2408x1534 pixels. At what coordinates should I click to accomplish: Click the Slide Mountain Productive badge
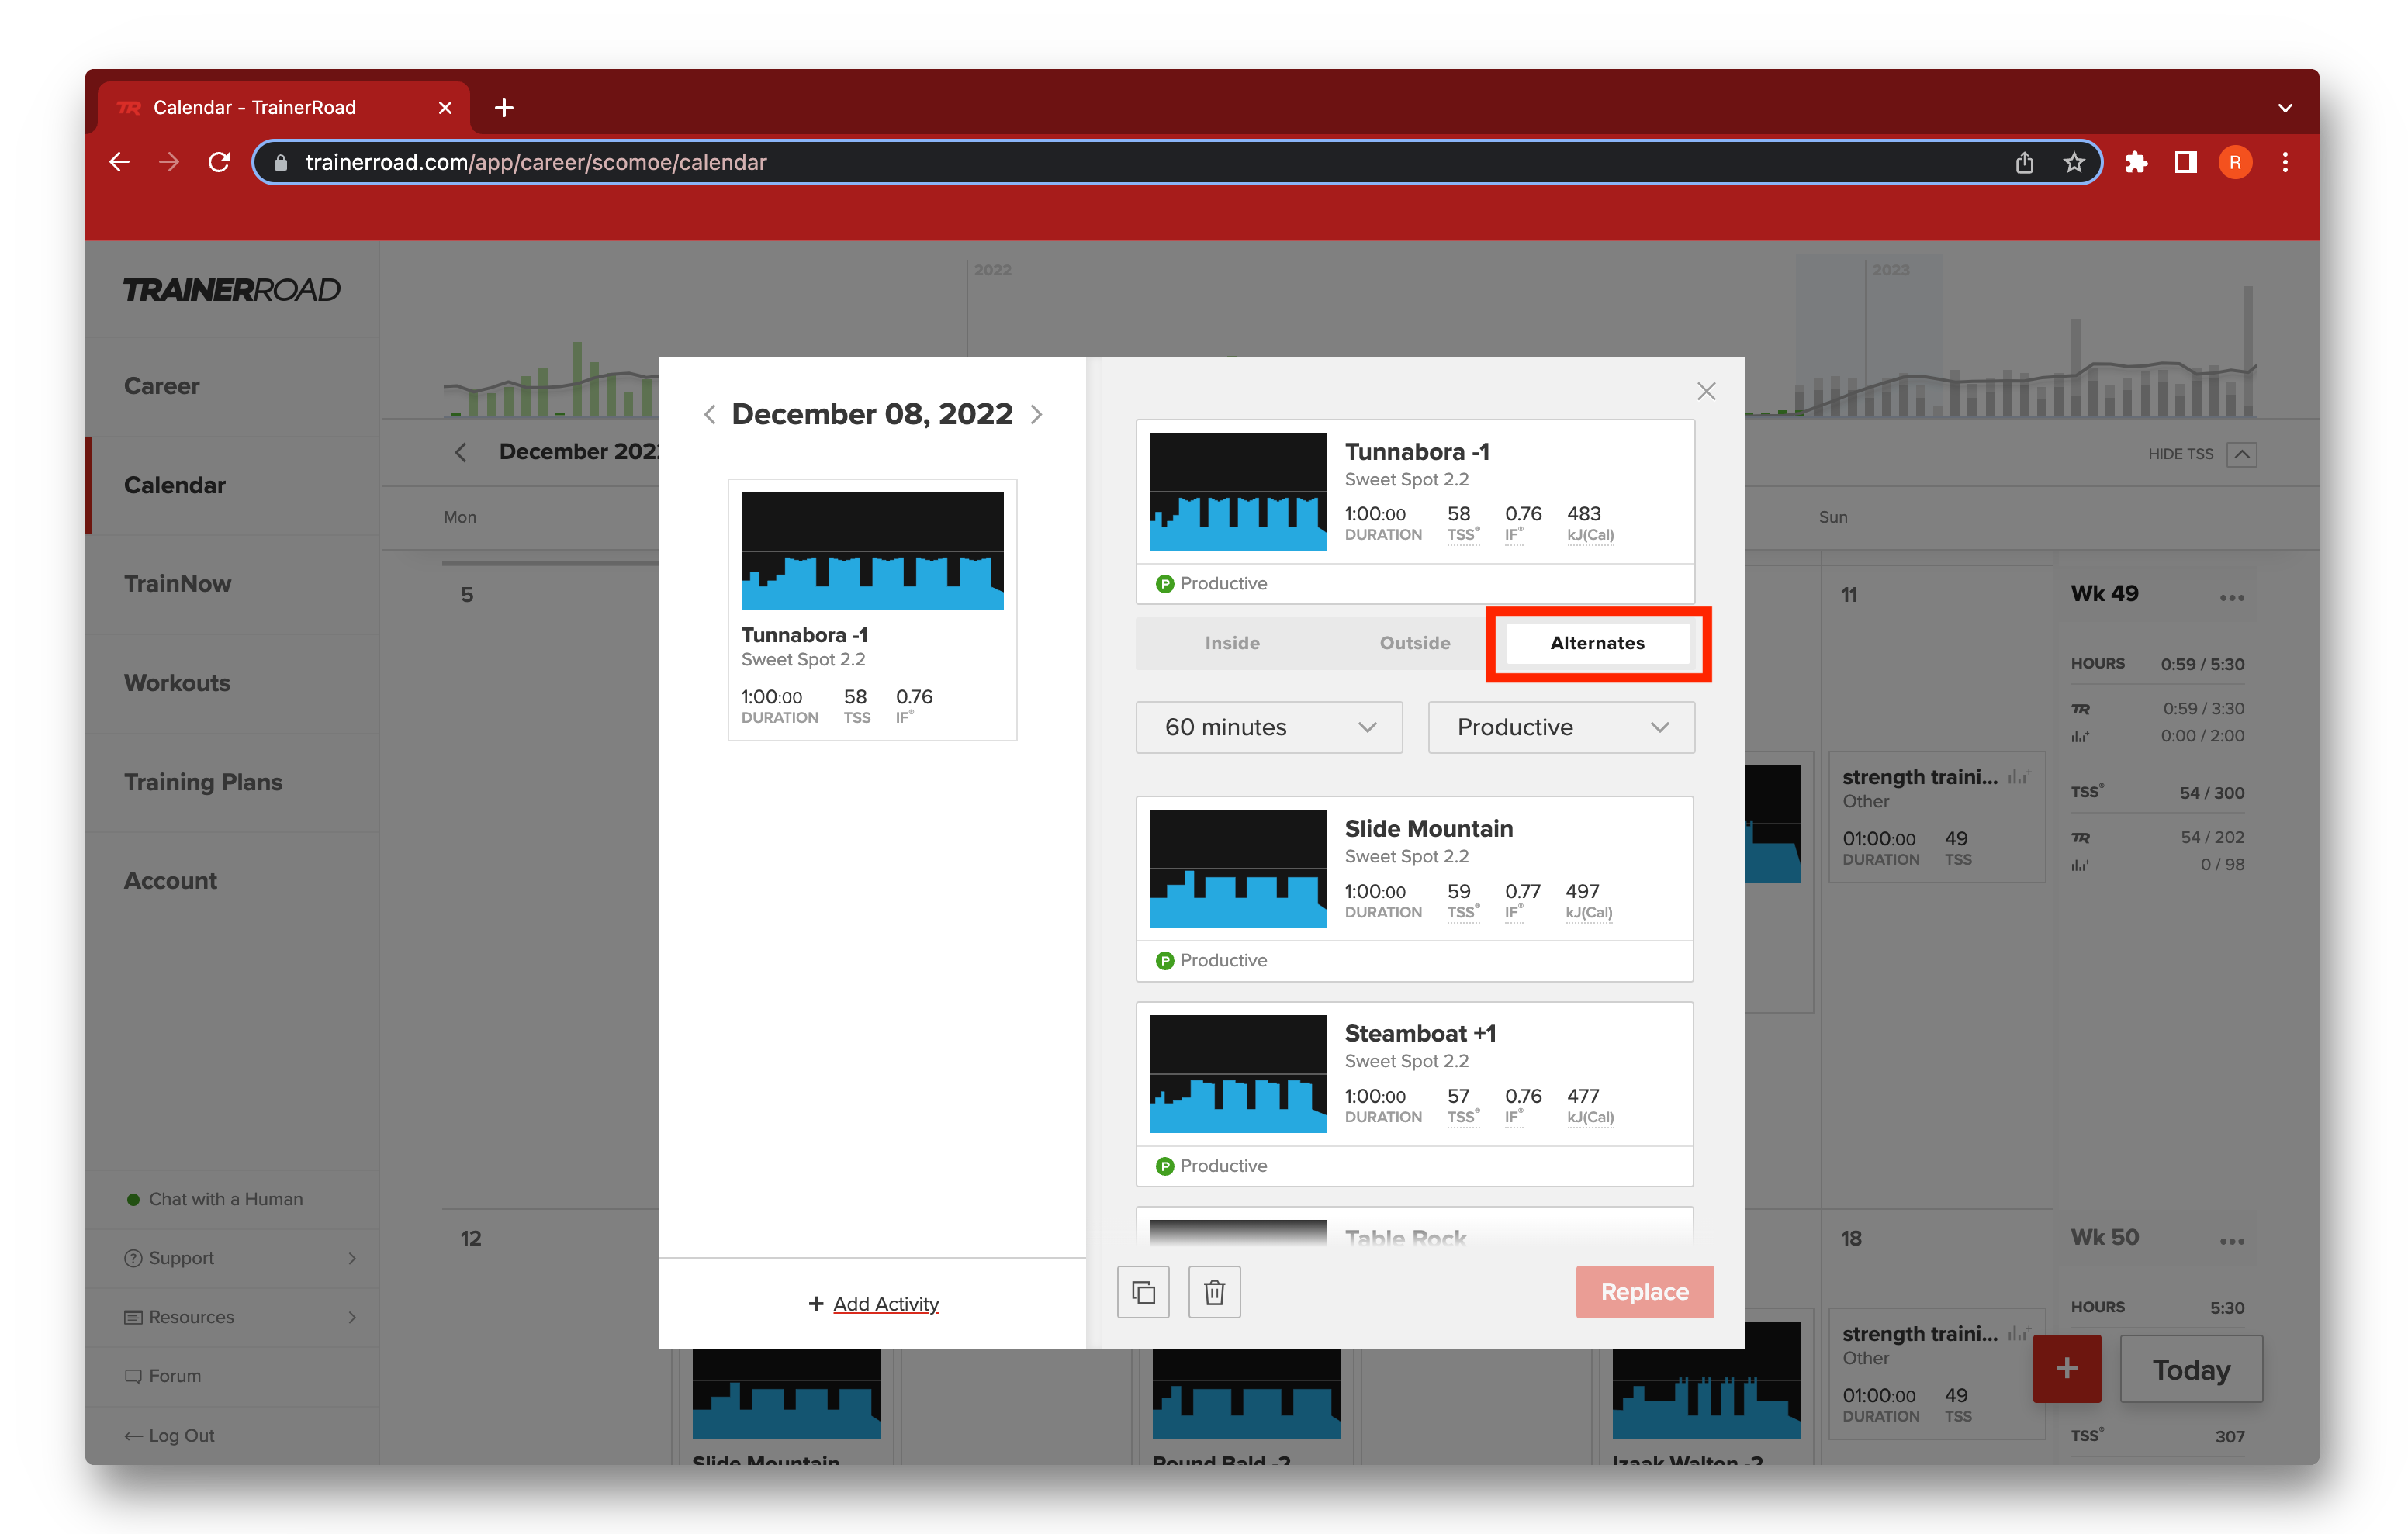coord(1211,959)
